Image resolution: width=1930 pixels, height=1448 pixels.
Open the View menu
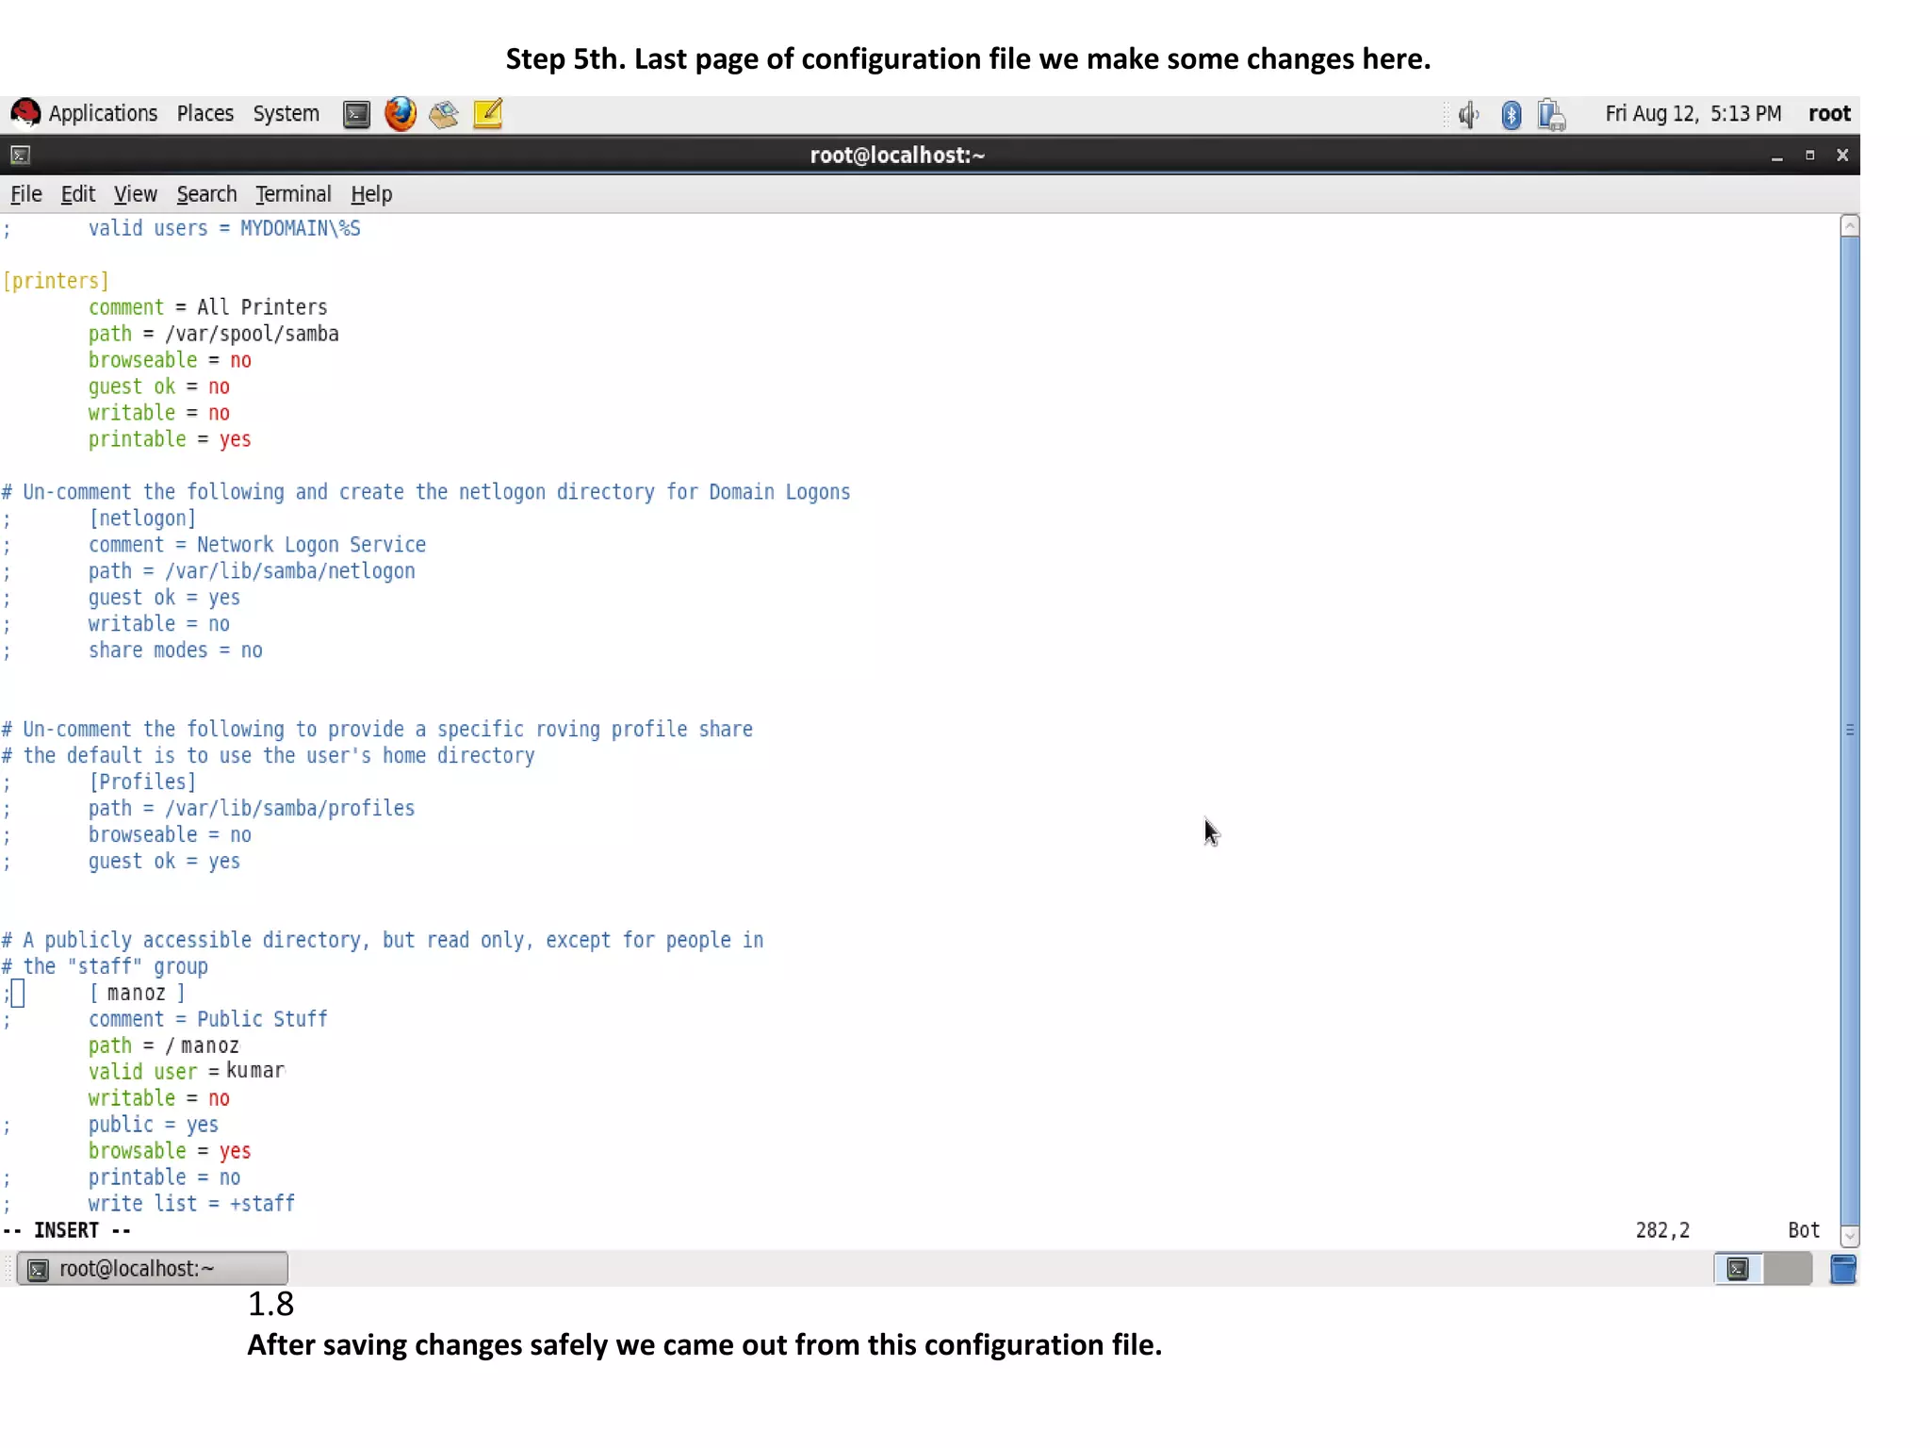tap(136, 194)
